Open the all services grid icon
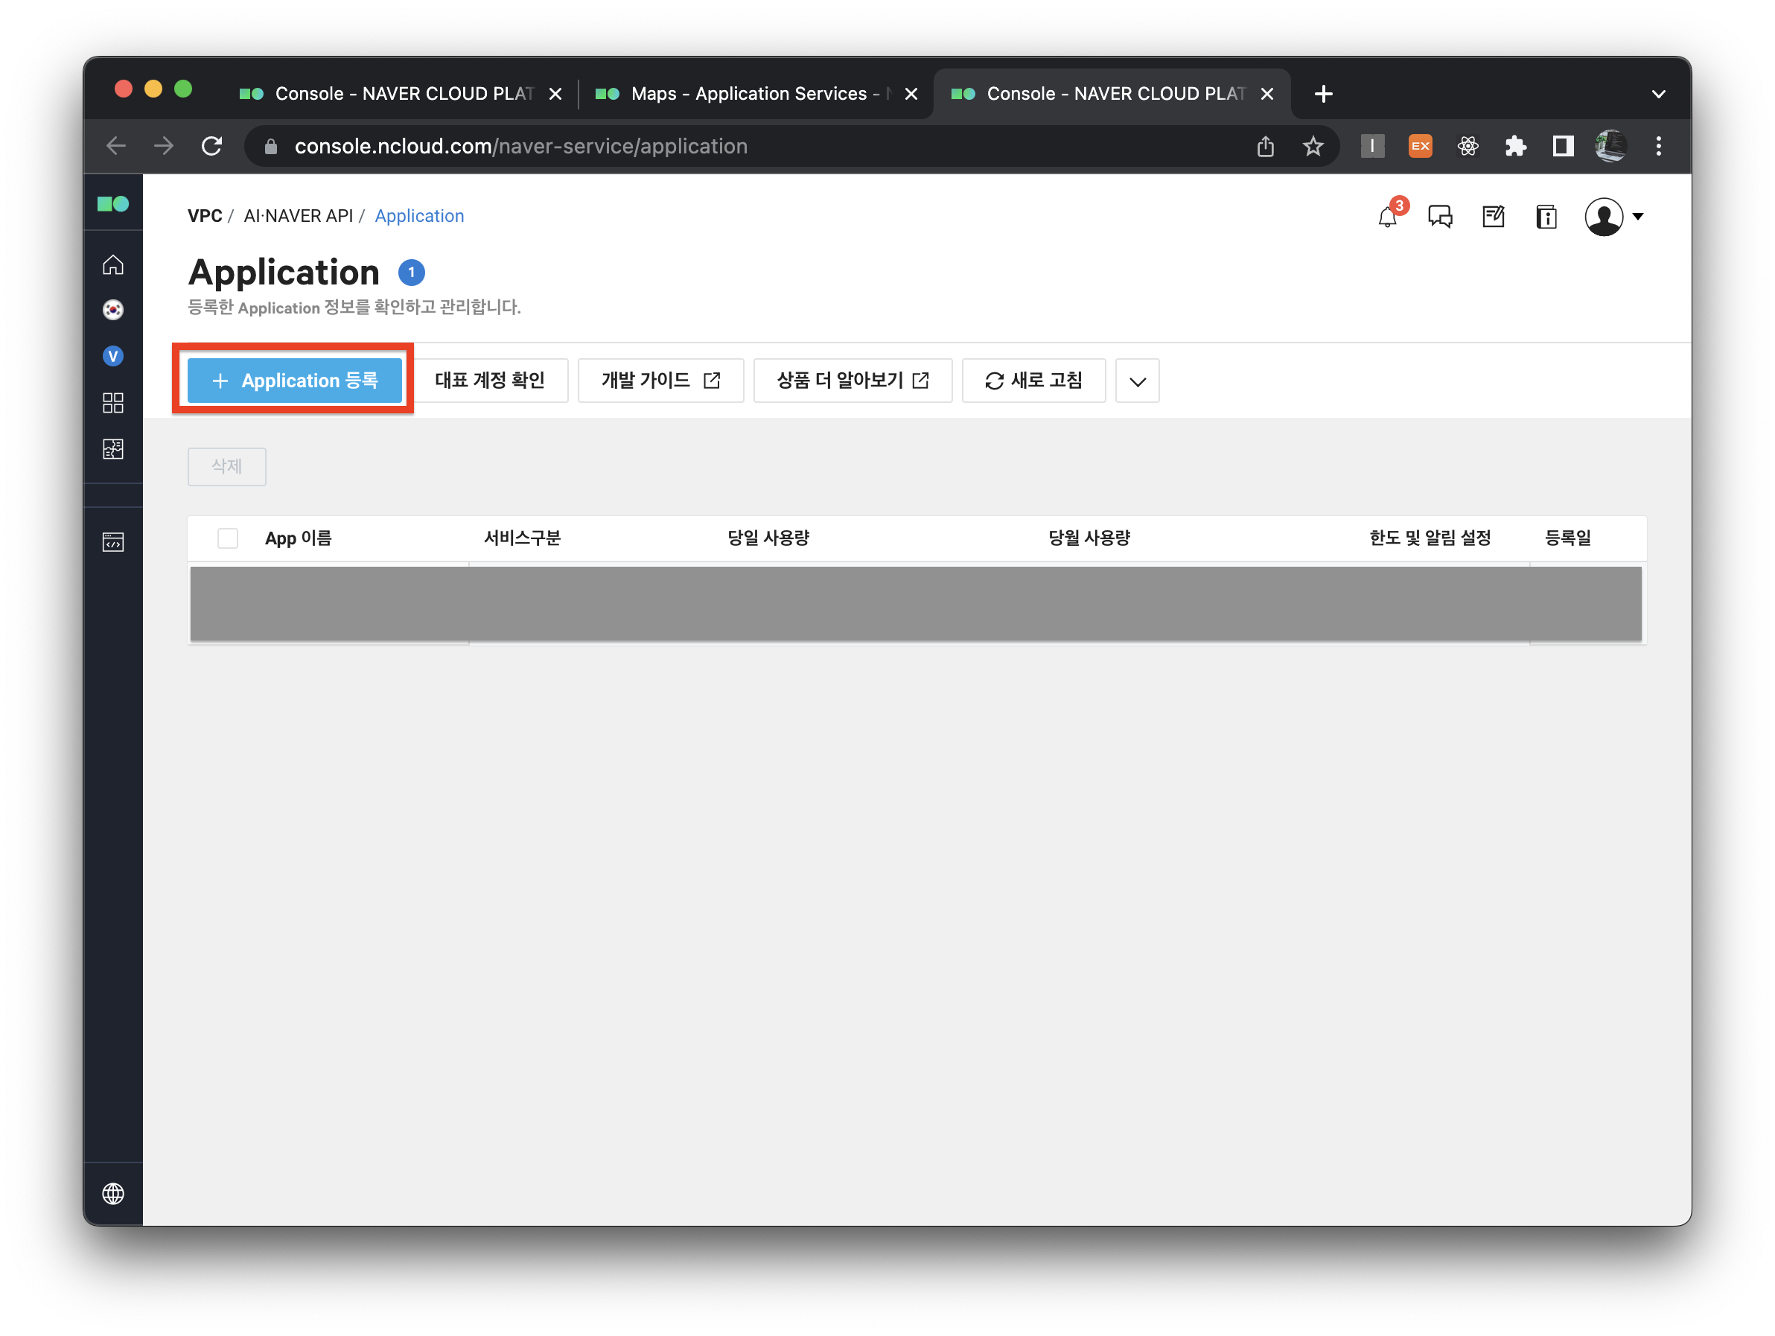Screen dimensions: 1775x1336 [x=113, y=403]
